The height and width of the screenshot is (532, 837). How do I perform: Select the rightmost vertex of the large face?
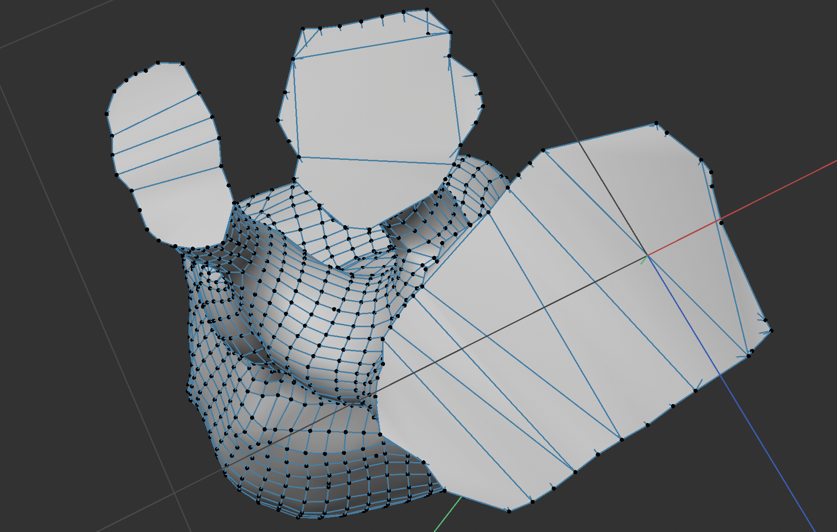[x=771, y=330]
